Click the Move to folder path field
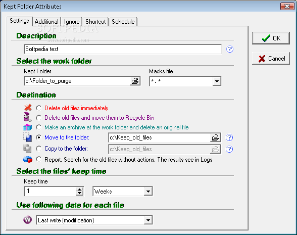The image size is (297, 235). (160, 137)
